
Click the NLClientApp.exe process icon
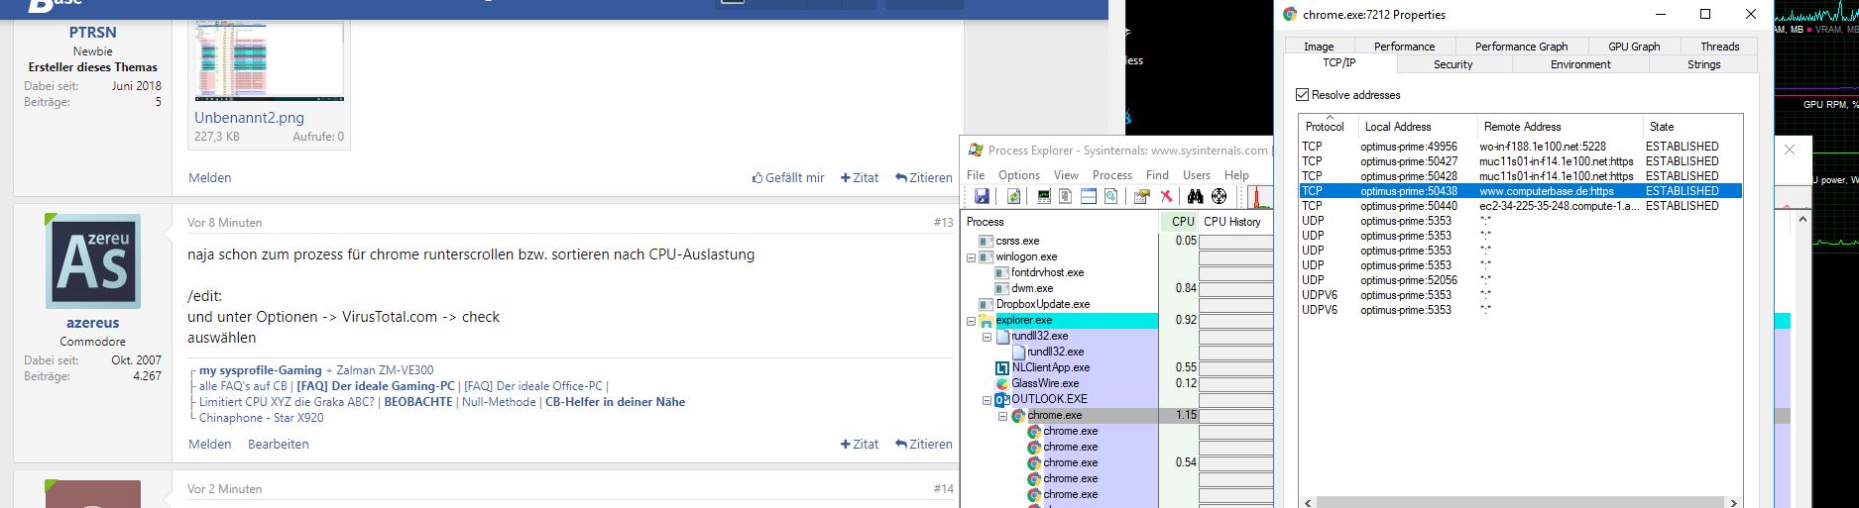(x=1001, y=367)
